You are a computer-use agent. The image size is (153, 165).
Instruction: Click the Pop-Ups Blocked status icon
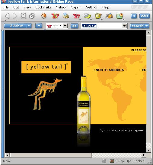(x=112, y=161)
